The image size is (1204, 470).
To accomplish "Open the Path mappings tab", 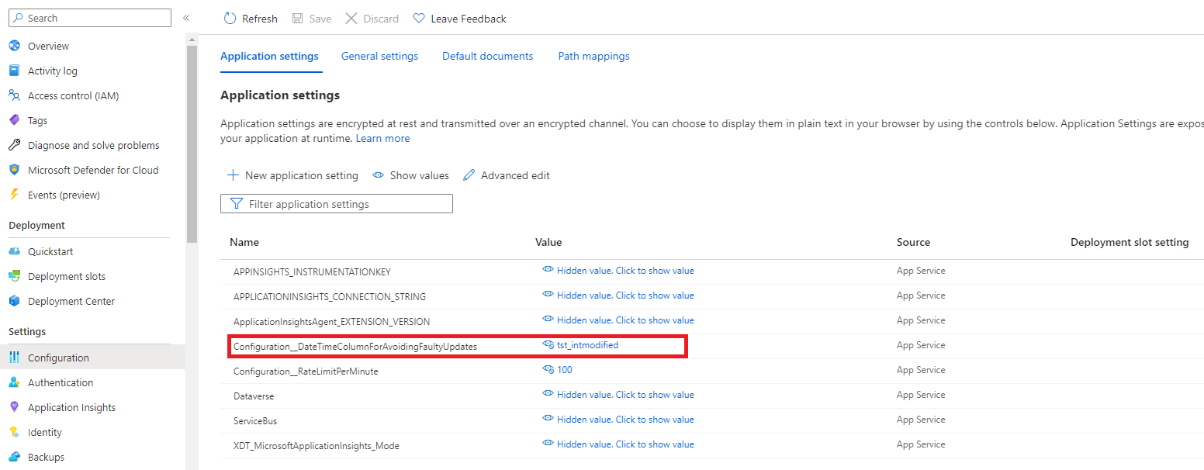I will [594, 56].
